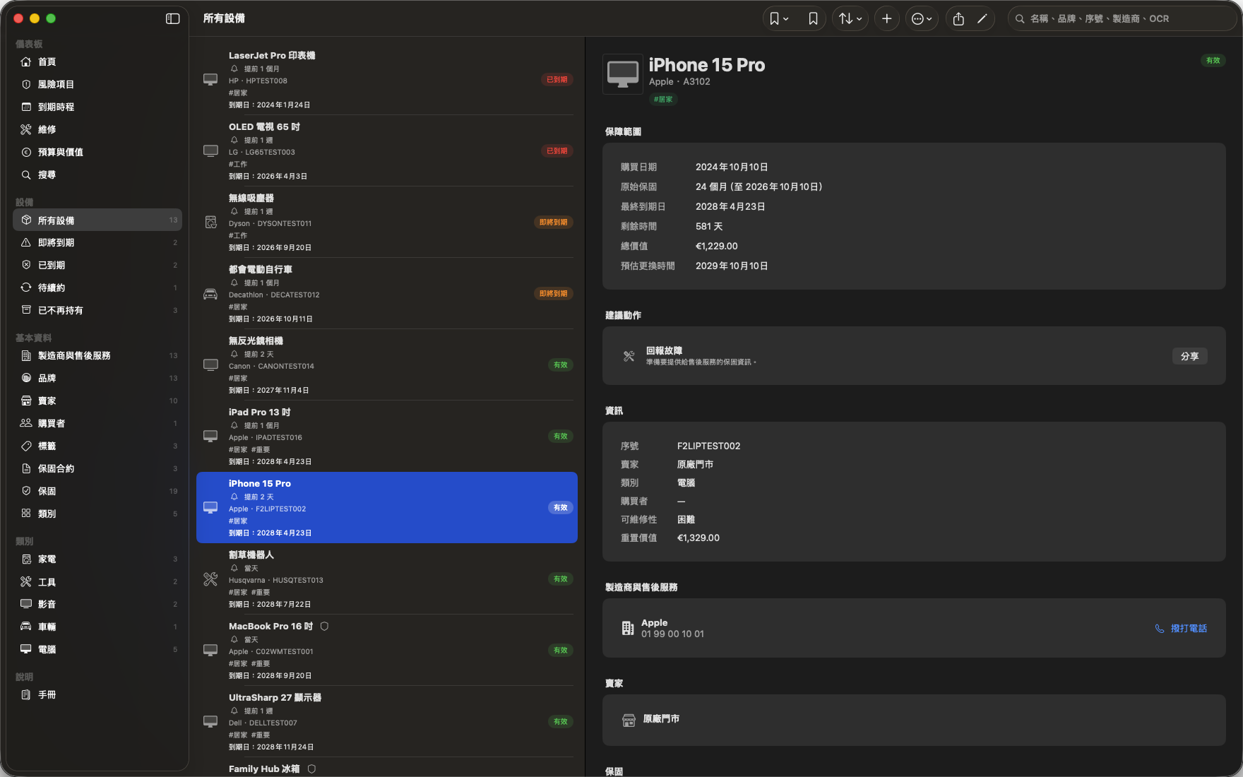Select 預算與價值 sidebar item
1243x777 pixels.
[x=97, y=153]
